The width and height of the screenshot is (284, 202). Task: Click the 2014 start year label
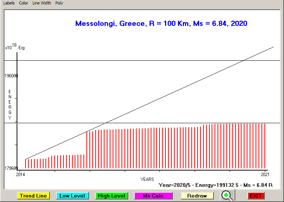coord(20,174)
